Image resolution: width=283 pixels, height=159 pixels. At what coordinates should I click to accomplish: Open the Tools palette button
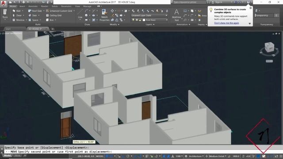pos(5,15)
